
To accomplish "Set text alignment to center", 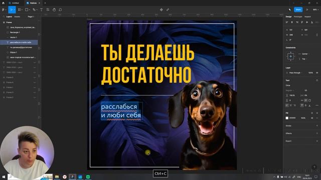I will coord(291,105).
